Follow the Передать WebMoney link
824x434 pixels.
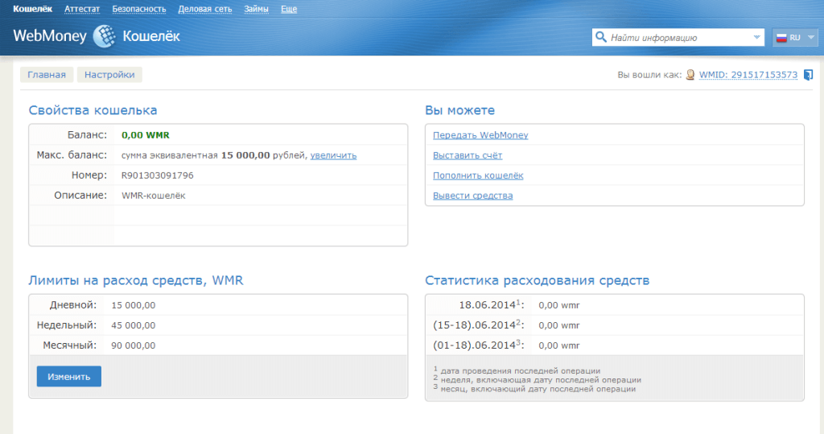tap(480, 135)
